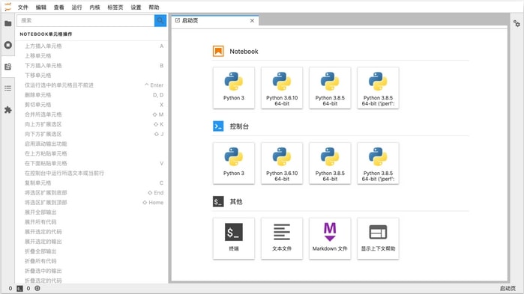Image resolution: width=524 pixels, height=294 pixels.
Task: Open the 设置 menu
Action: click(x=136, y=7)
